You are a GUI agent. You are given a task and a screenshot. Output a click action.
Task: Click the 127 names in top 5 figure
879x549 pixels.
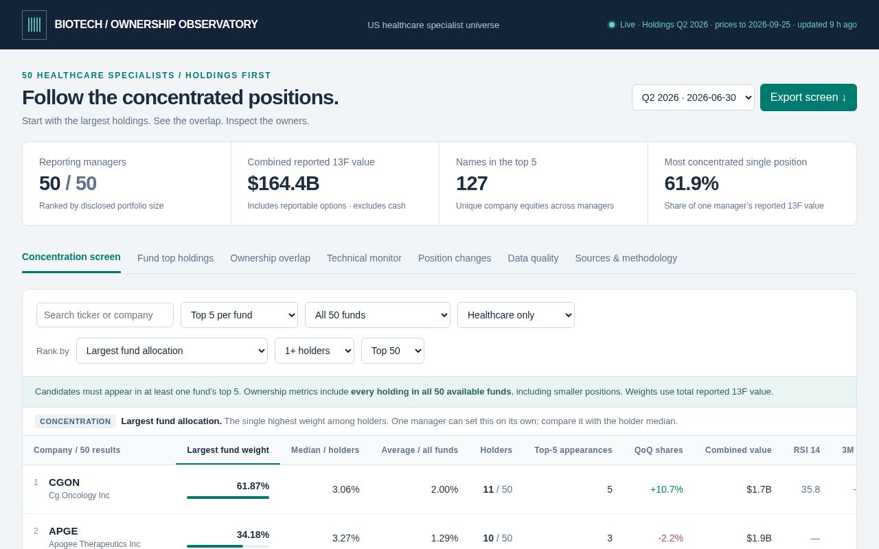coord(472,183)
